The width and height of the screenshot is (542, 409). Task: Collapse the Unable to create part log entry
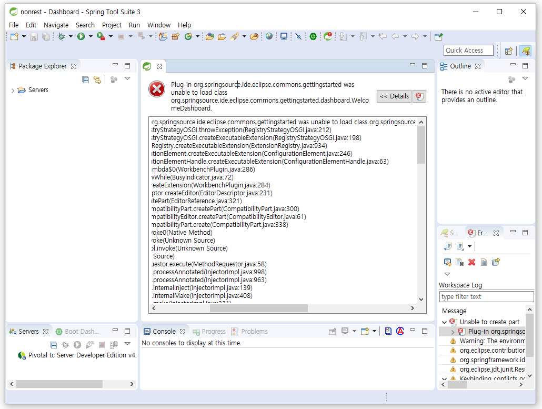pos(444,322)
